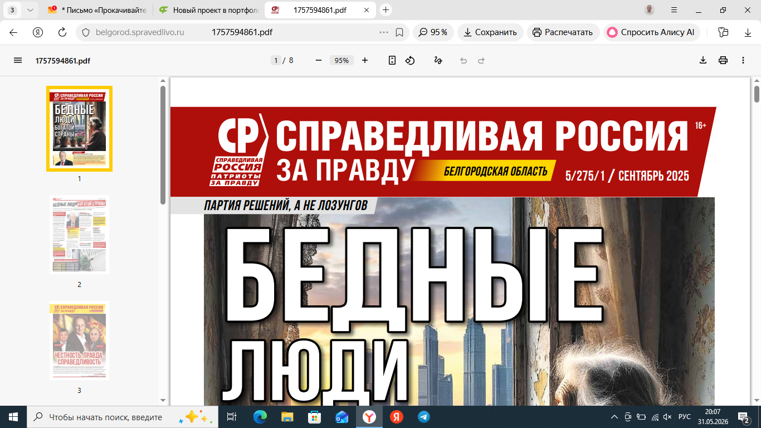Viewport: 761px width, 428px height.
Task: Open Task View on the taskbar
Action: coord(232,417)
